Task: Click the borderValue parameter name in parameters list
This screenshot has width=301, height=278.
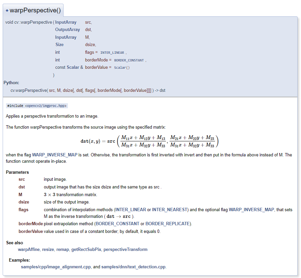Action: tap(31, 232)
